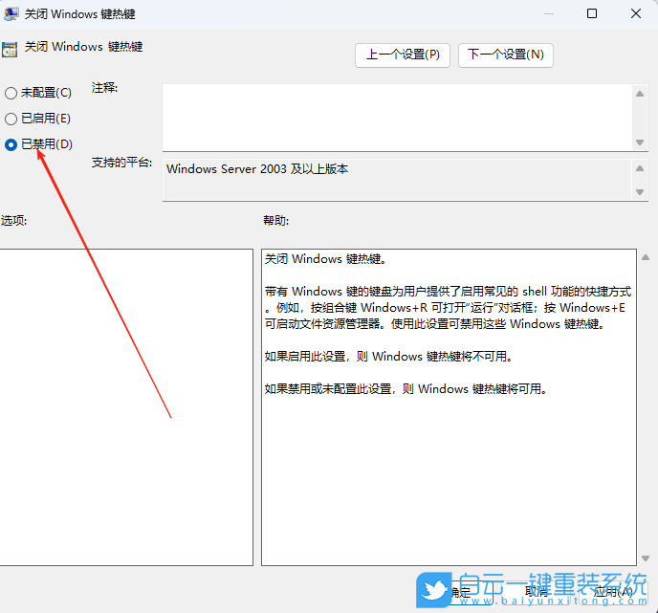This screenshot has width=658, height=613.
Task: Minimize the policy dialog window
Action: (548, 13)
